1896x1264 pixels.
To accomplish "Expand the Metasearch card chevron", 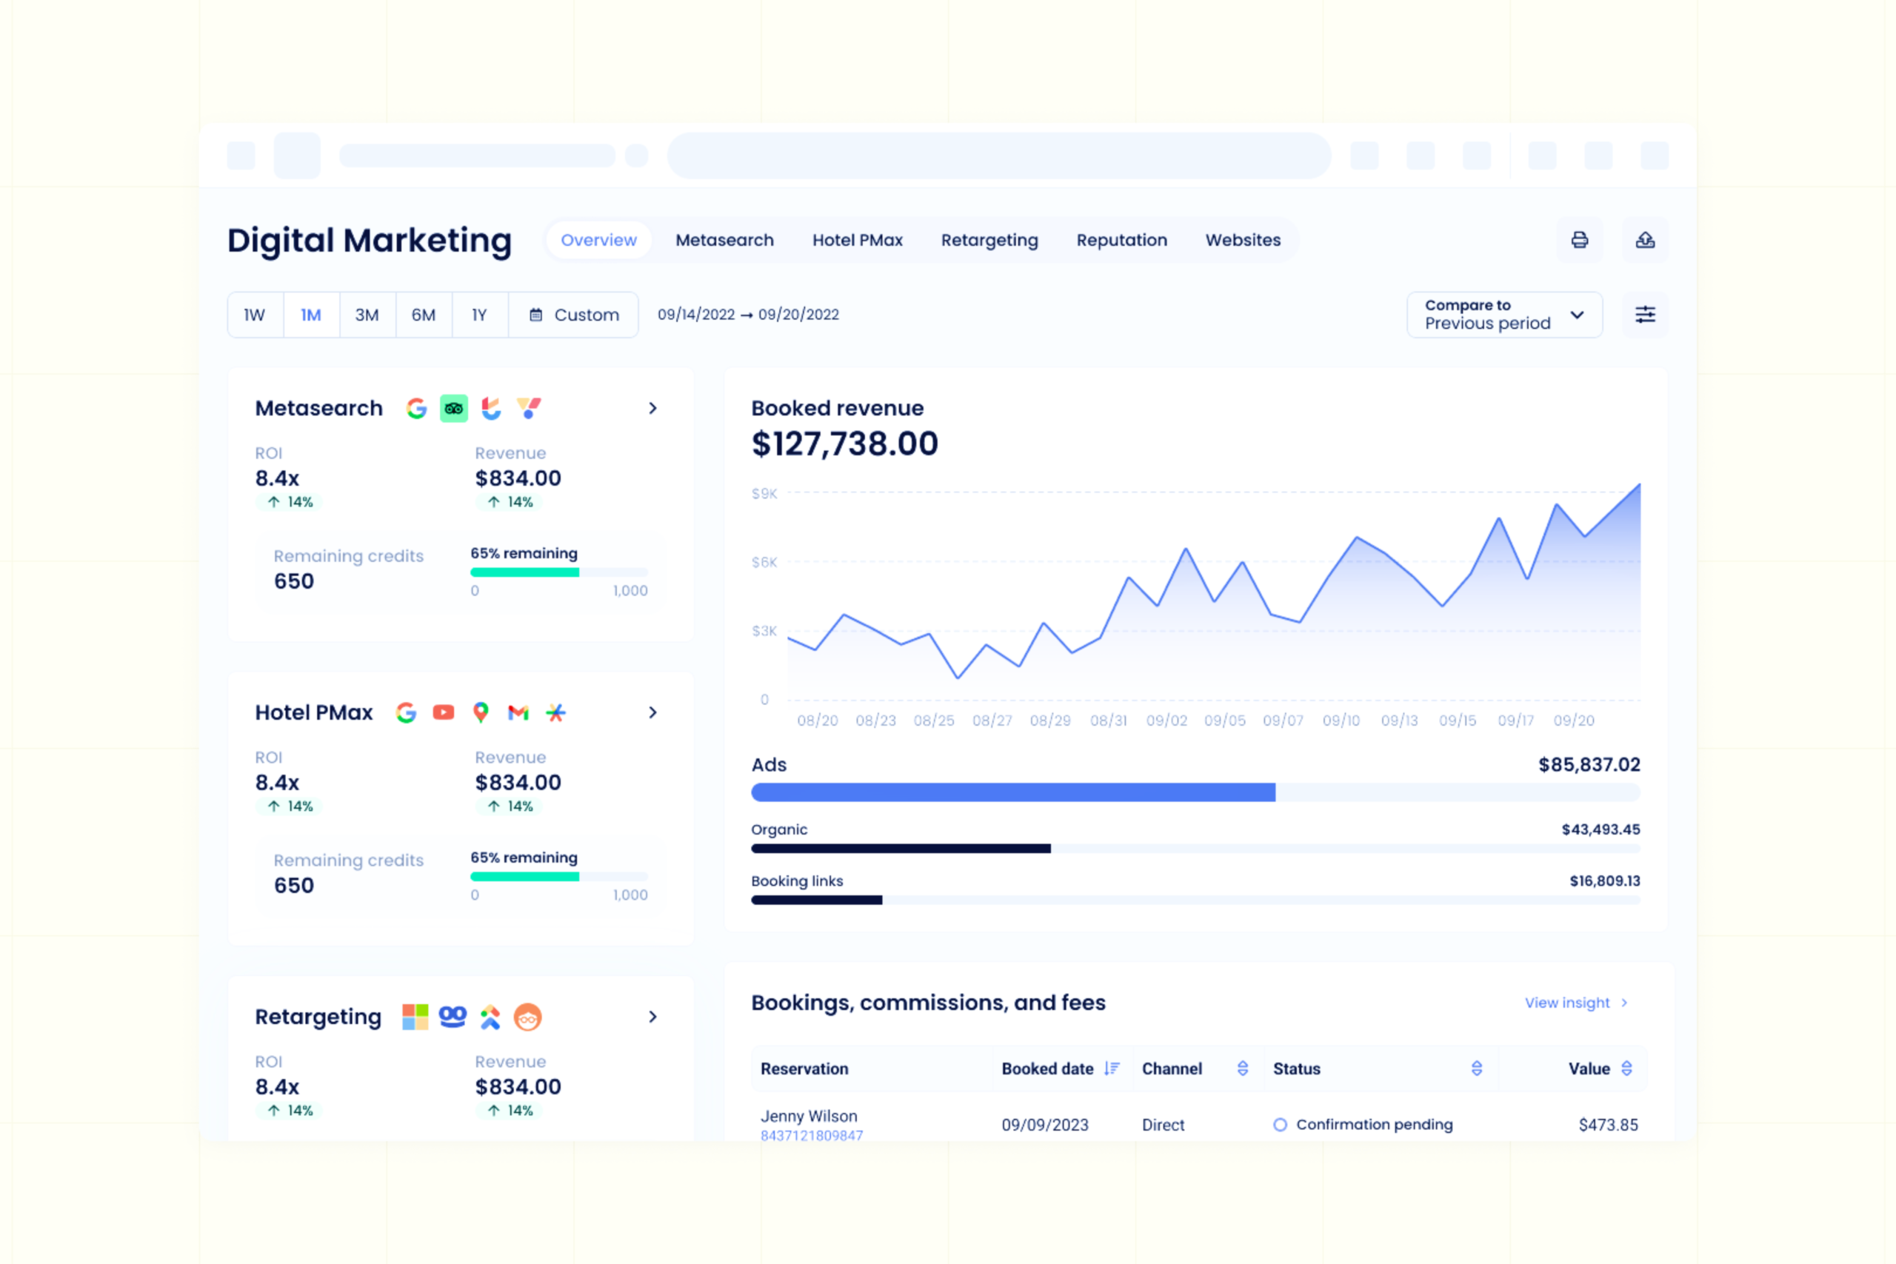I will tap(653, 409).
